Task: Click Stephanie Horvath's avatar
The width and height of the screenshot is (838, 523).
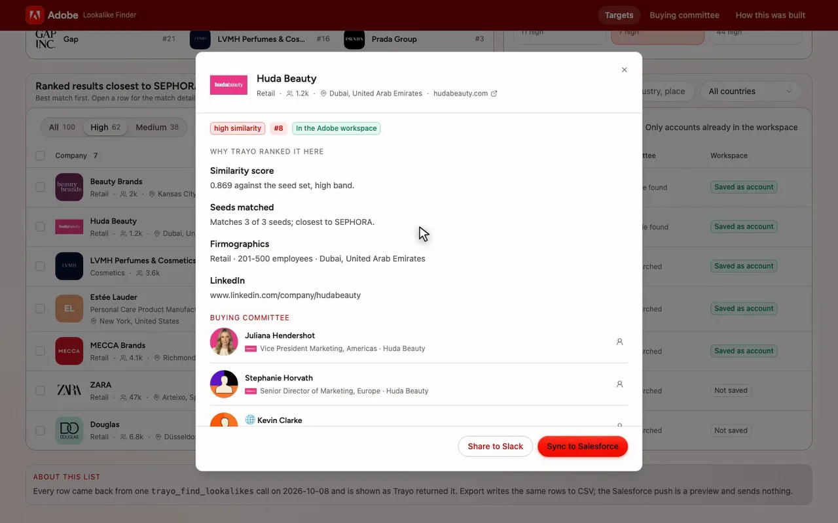Action: coord(224,384)
